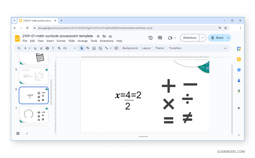Select slide 5 thumbnail
The width and height of the screenshot is (255, 158).
point(34,76)
